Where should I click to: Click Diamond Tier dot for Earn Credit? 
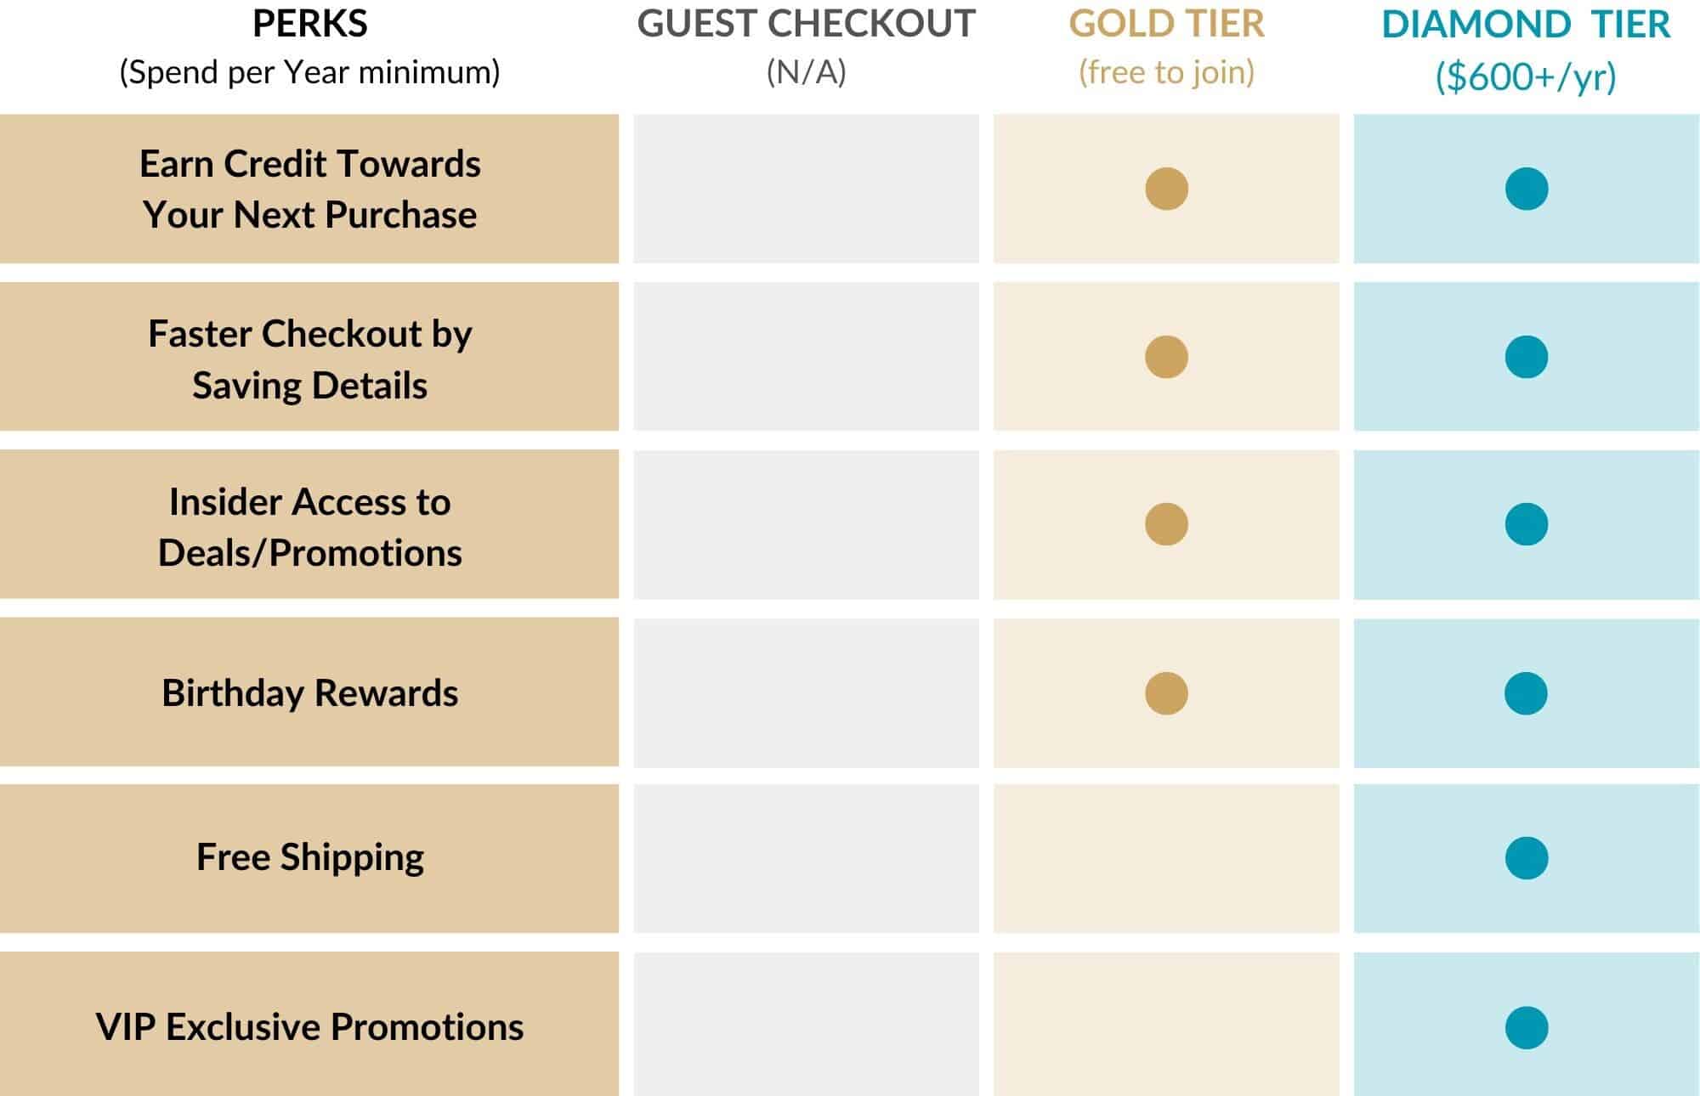1527,189
